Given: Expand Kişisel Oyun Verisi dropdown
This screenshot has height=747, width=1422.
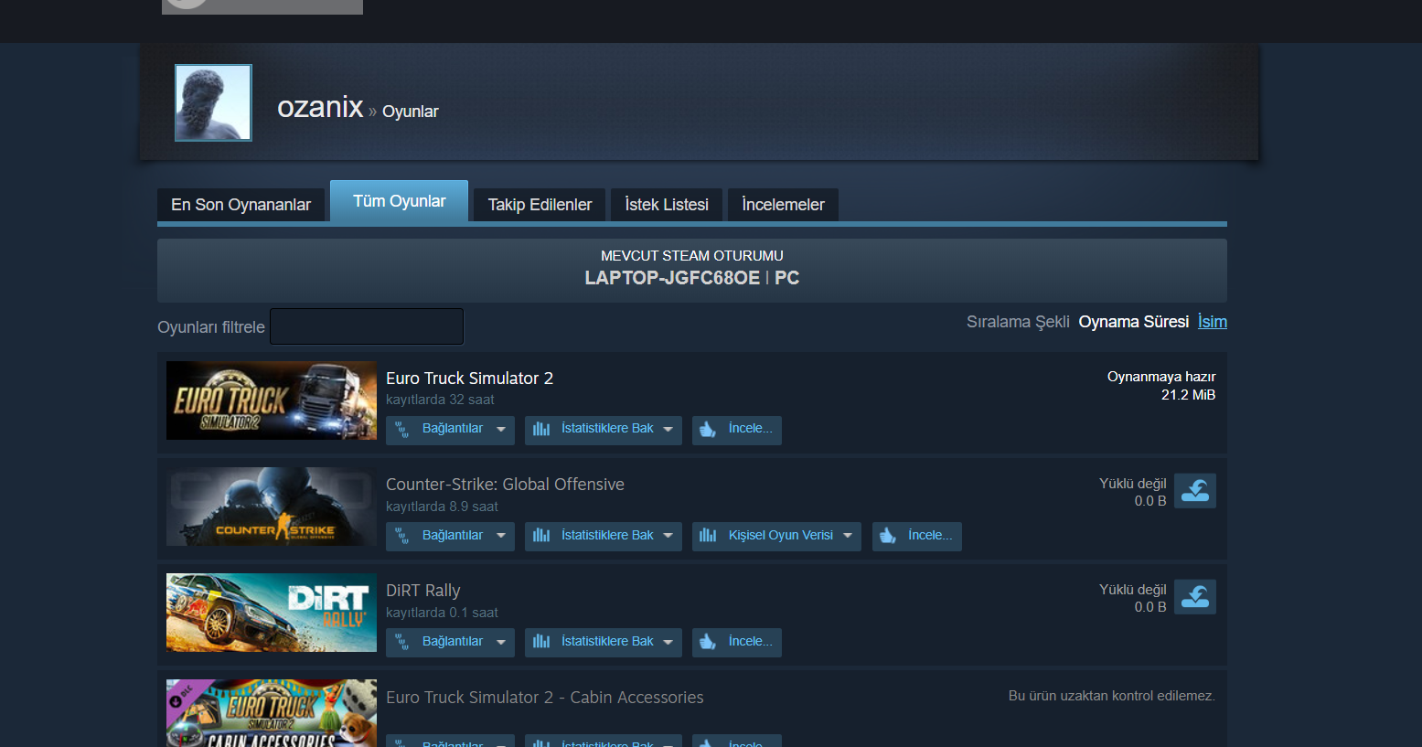Looking at the screenshot, I should click(777, 536).
